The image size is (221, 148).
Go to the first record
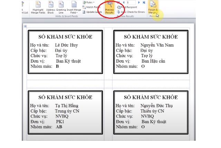coord(118,2)
